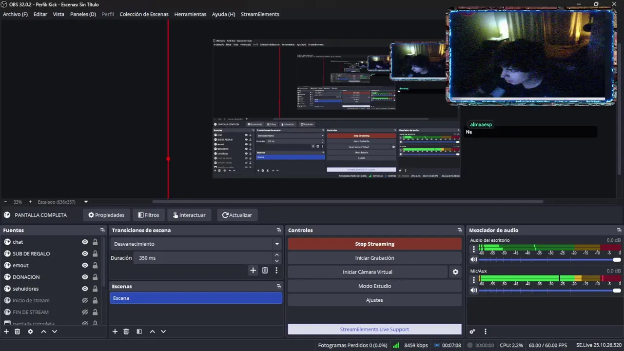Toggle visibility of the chat source

[x=85, y=242]
